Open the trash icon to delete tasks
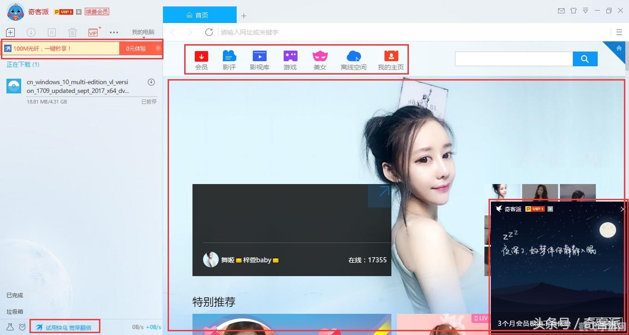Image resolution: width=629 pixels, height=335 pixels. click(x=72, y=32)
